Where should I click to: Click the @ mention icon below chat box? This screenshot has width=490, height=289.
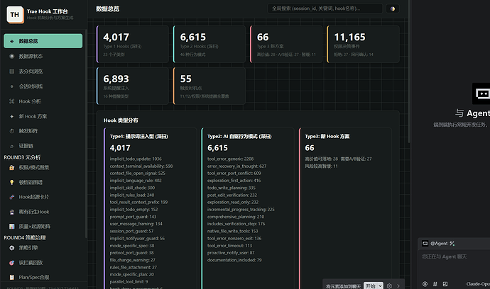click(x=425, y=284)
